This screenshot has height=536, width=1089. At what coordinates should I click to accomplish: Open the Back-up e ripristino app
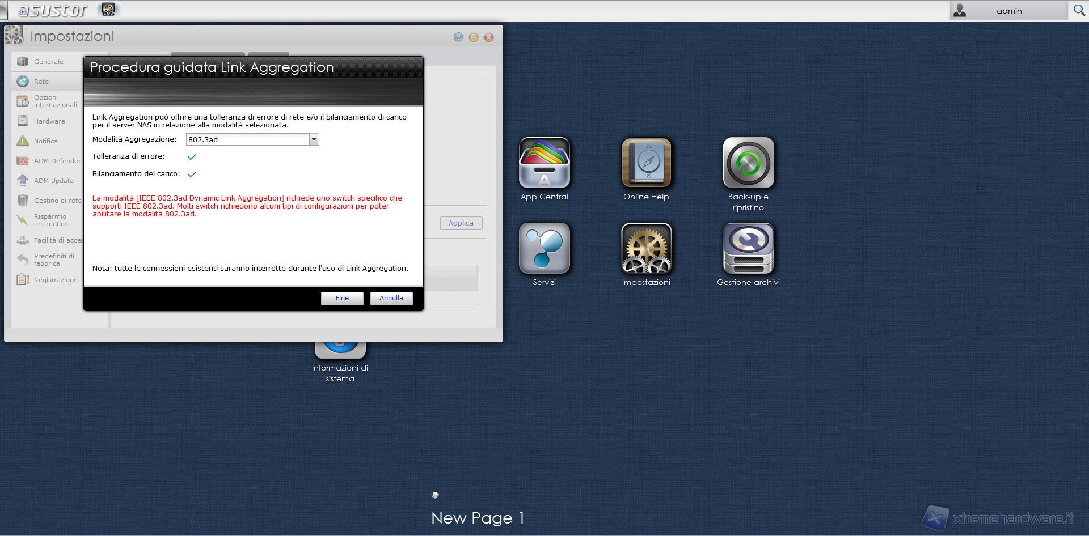click(748, 163)
